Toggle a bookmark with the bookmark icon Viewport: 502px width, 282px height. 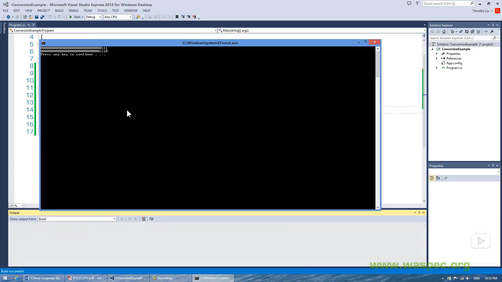(177, 17)
